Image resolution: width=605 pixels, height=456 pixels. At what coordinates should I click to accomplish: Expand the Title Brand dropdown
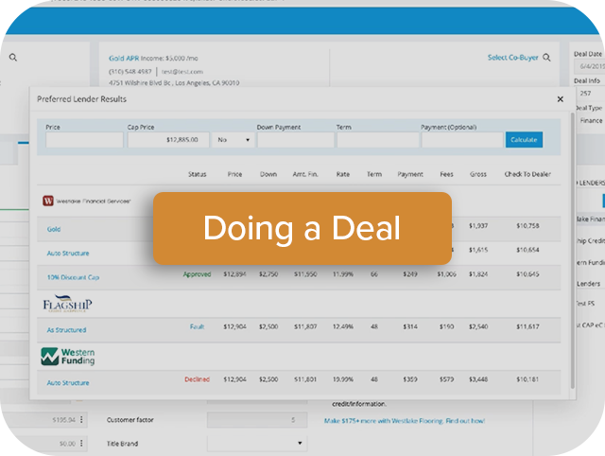[x=257, y=443]
